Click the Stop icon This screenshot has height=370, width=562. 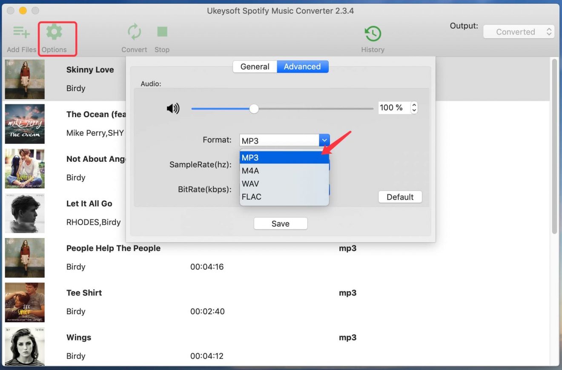point(162,32)
